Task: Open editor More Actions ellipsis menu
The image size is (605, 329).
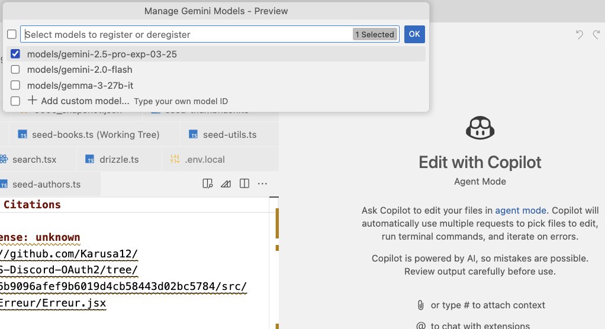Action: pos(262,183)
